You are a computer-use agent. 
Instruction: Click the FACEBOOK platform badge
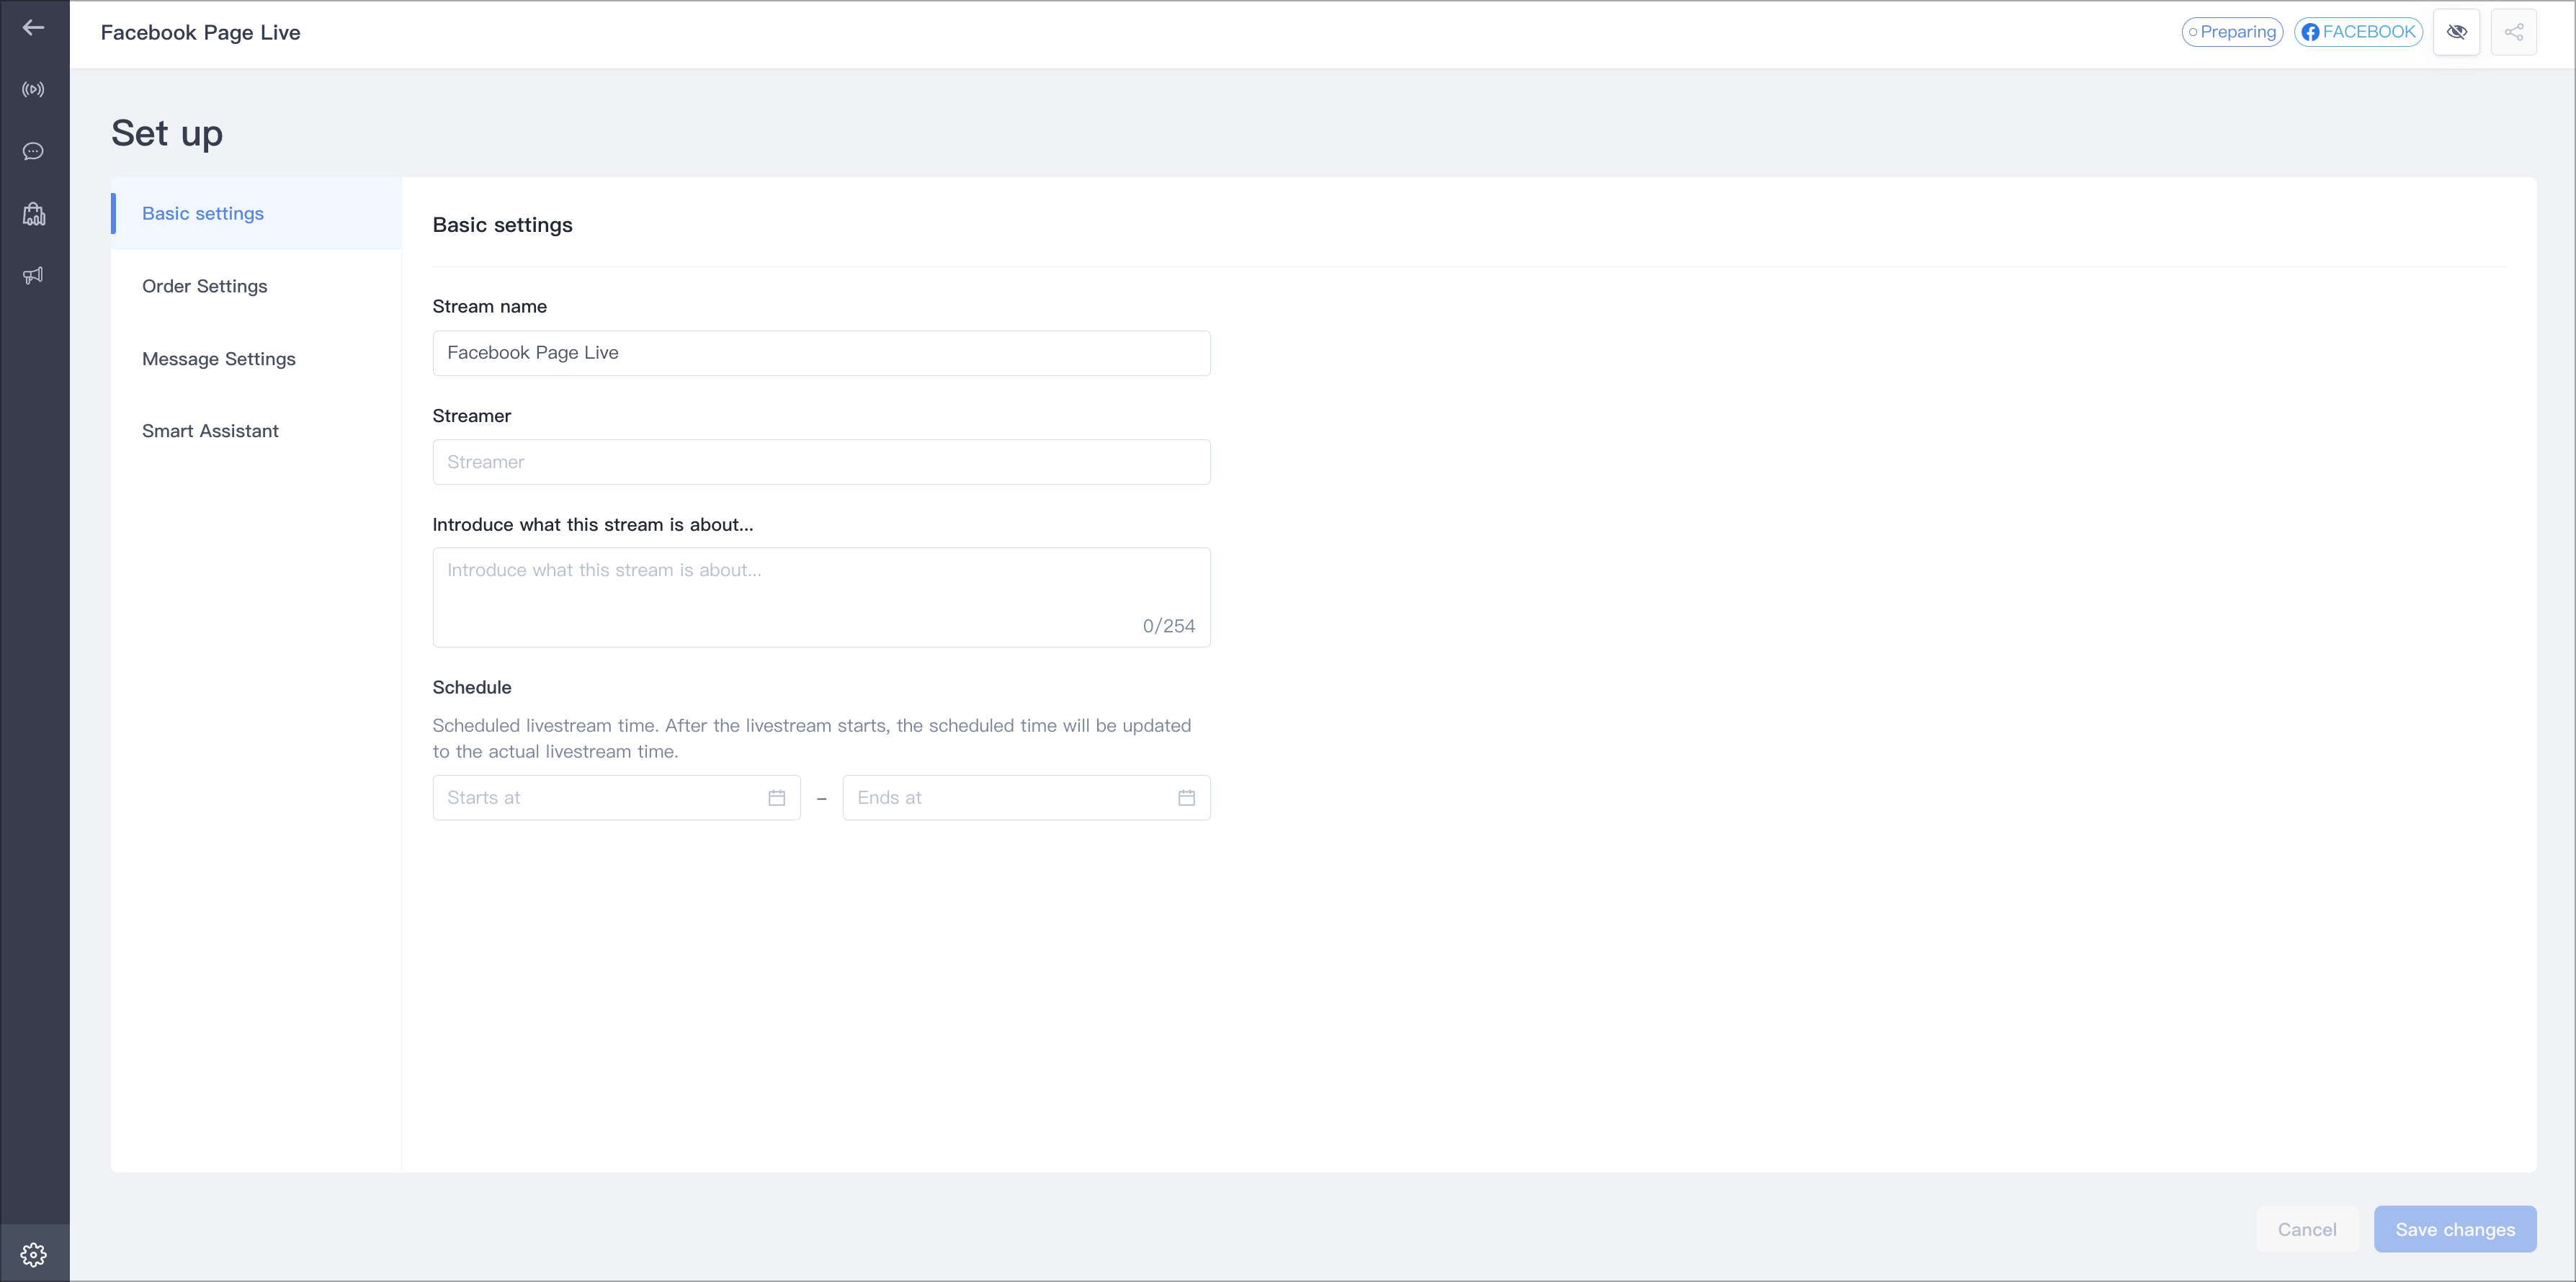click(2358, 32)
